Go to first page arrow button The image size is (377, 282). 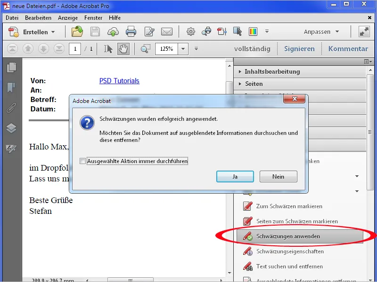[x=12, y=49]
